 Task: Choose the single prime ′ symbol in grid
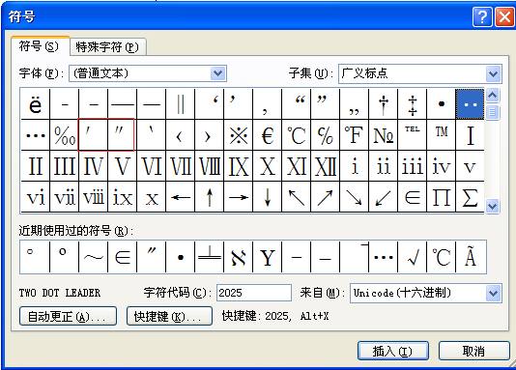click(93, 135)
